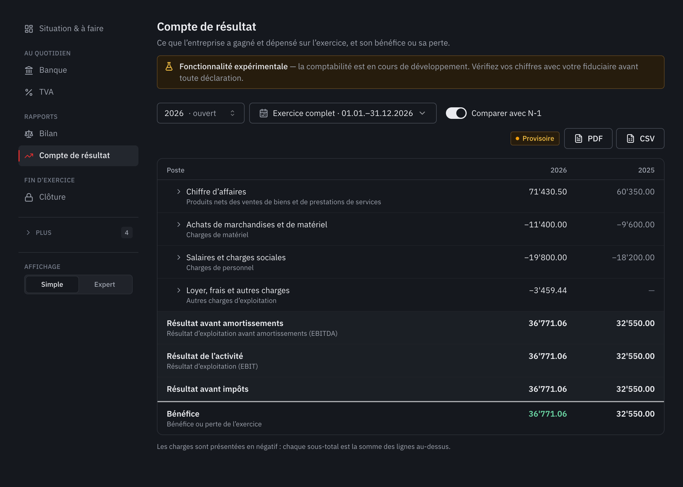Click Résultat de l'activité label
Image resolution: width=683 pixels, height=487 pixels.
coord(205,356)
